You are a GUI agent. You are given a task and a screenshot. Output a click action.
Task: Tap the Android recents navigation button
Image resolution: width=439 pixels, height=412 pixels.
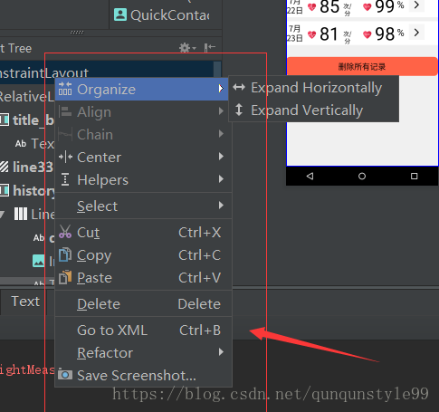coord(415,176)
